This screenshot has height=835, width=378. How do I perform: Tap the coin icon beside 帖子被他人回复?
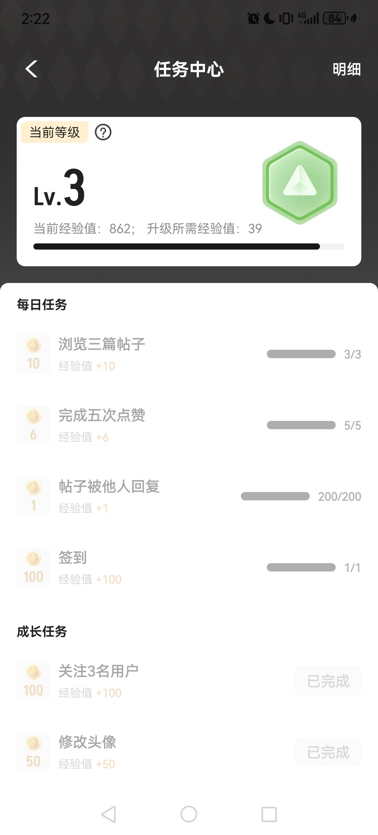coord(33,496)
